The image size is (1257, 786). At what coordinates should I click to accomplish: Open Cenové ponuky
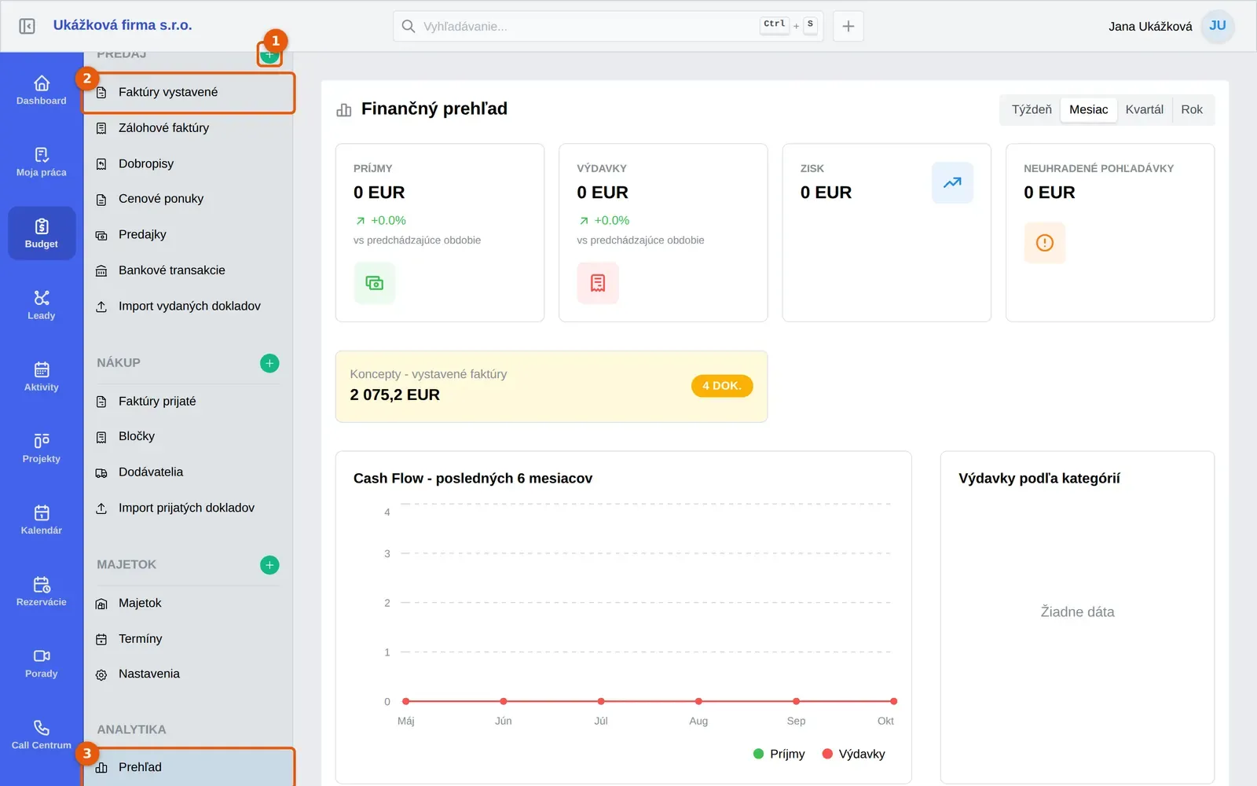coord(189,199)
